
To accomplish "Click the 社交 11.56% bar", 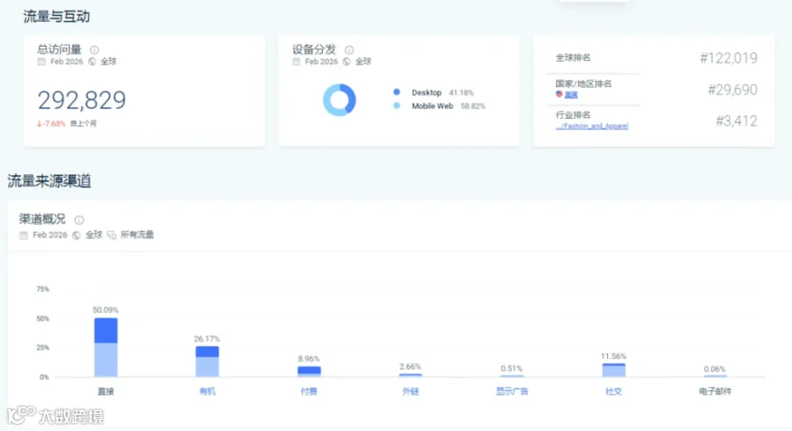I will pyautogui.click(x=613, y=370).
